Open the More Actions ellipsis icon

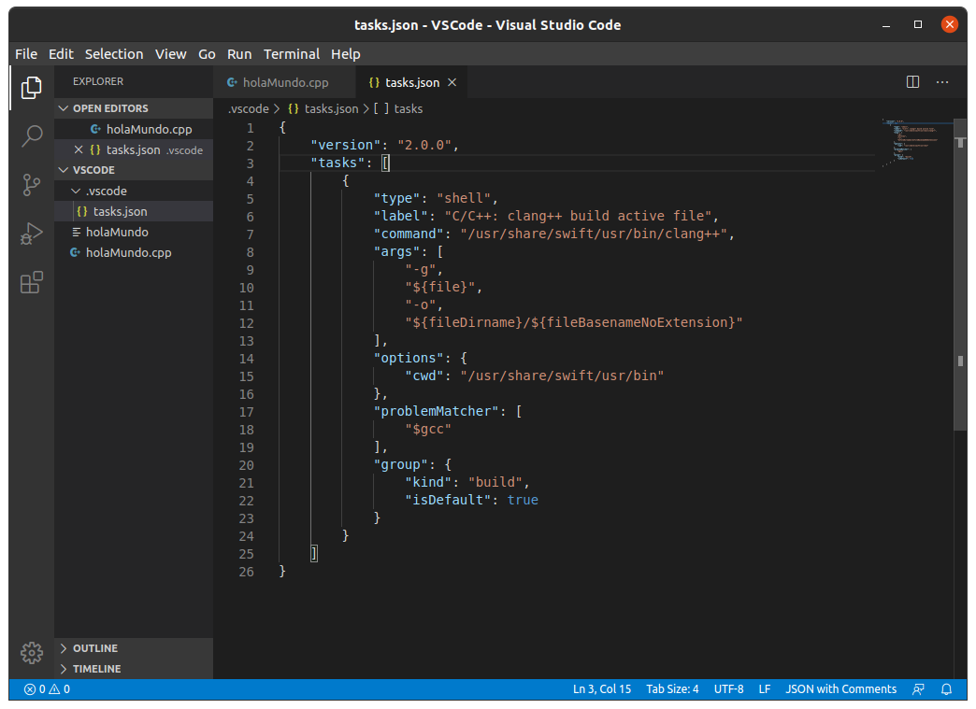tap(941, 81)
